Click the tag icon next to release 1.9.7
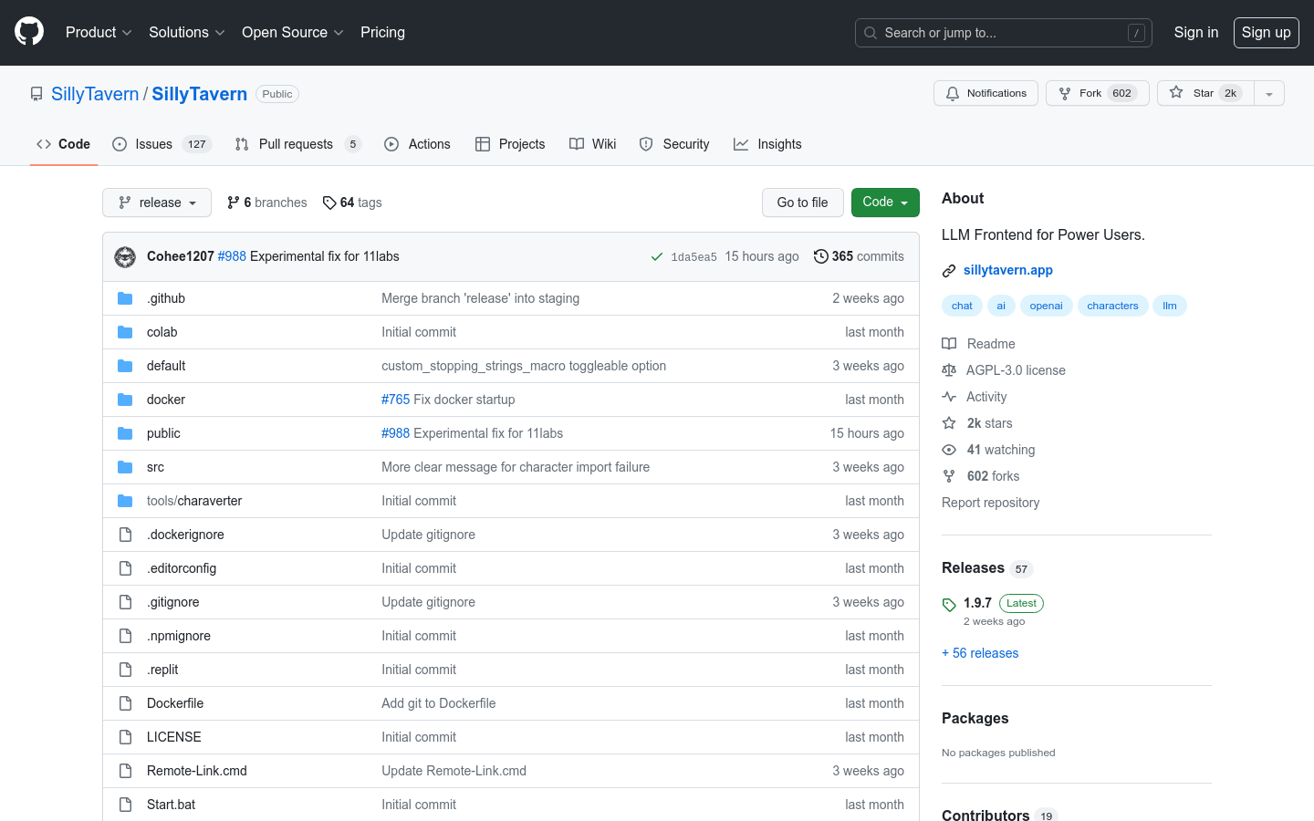 coord(949,605)
